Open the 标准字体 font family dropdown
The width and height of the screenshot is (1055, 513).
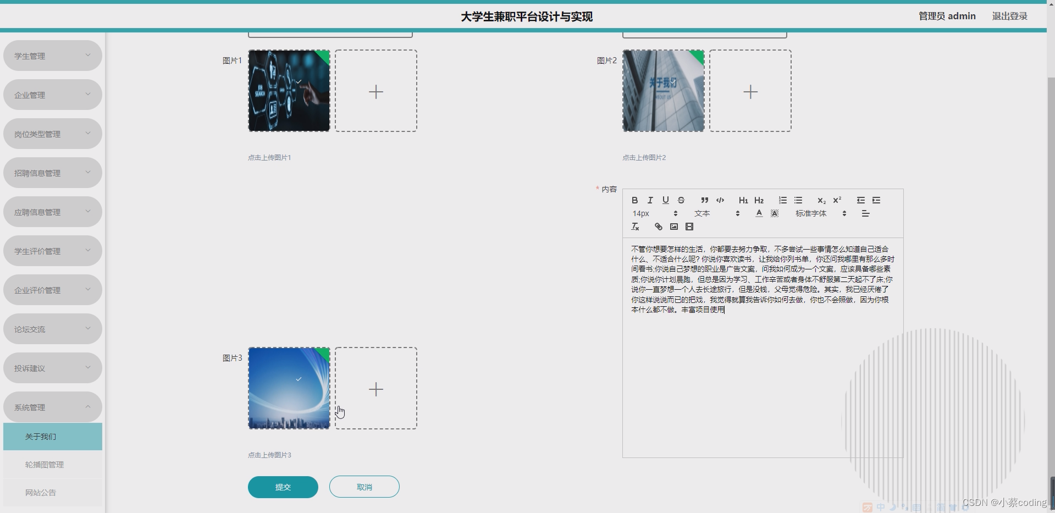[820, 213]
